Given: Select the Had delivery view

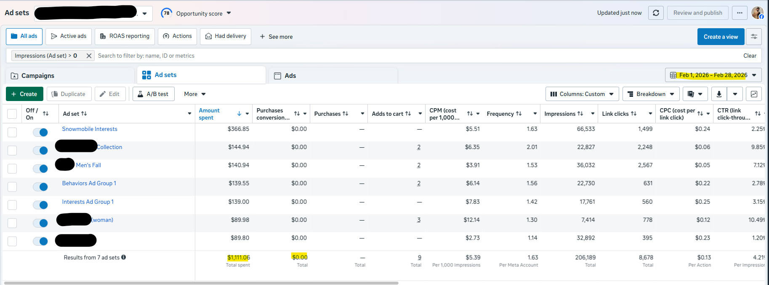Looking at the screenshot, I should (226, 36).
